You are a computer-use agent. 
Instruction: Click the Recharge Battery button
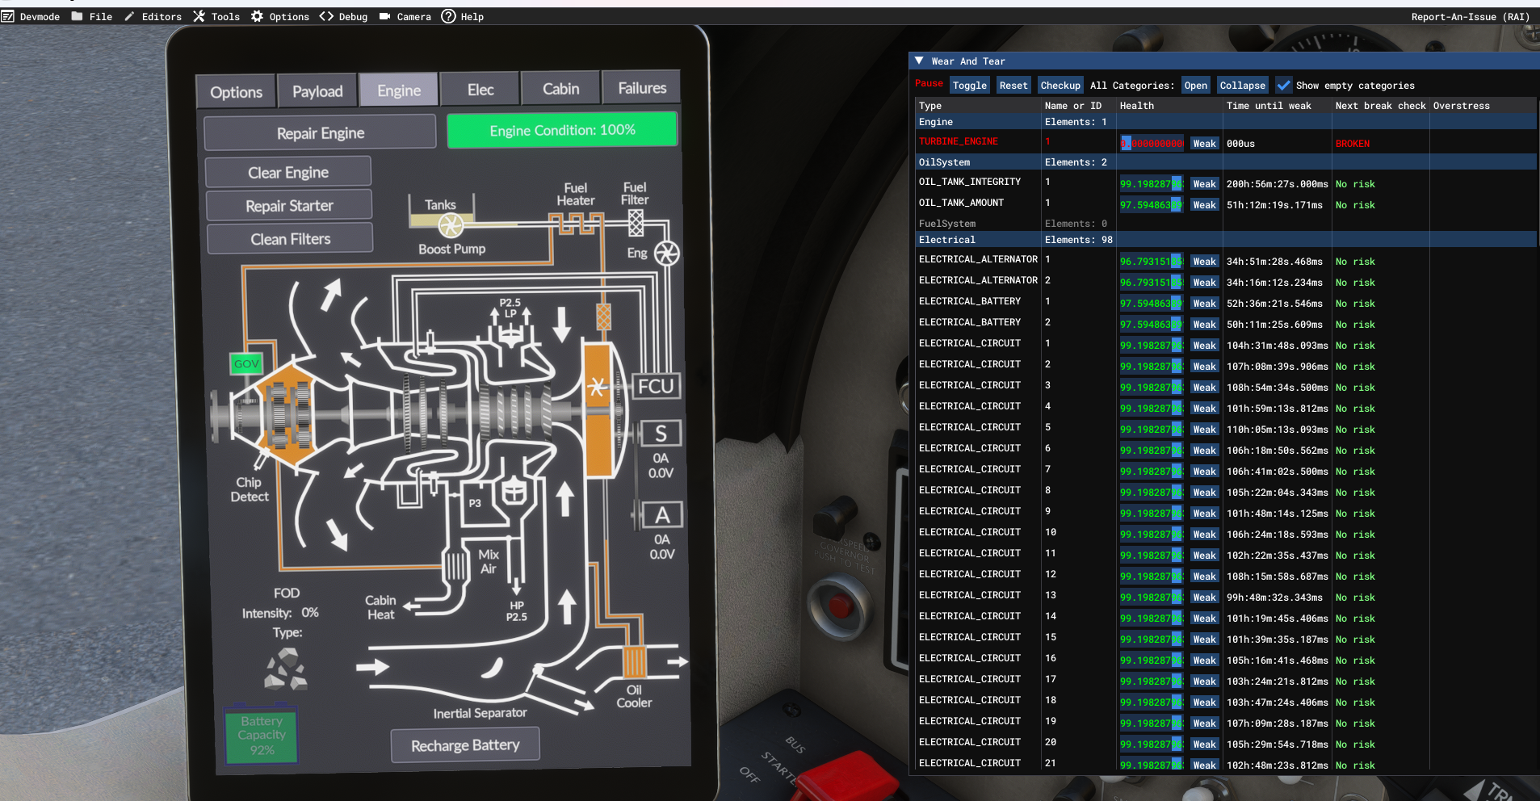click(465, 745)
